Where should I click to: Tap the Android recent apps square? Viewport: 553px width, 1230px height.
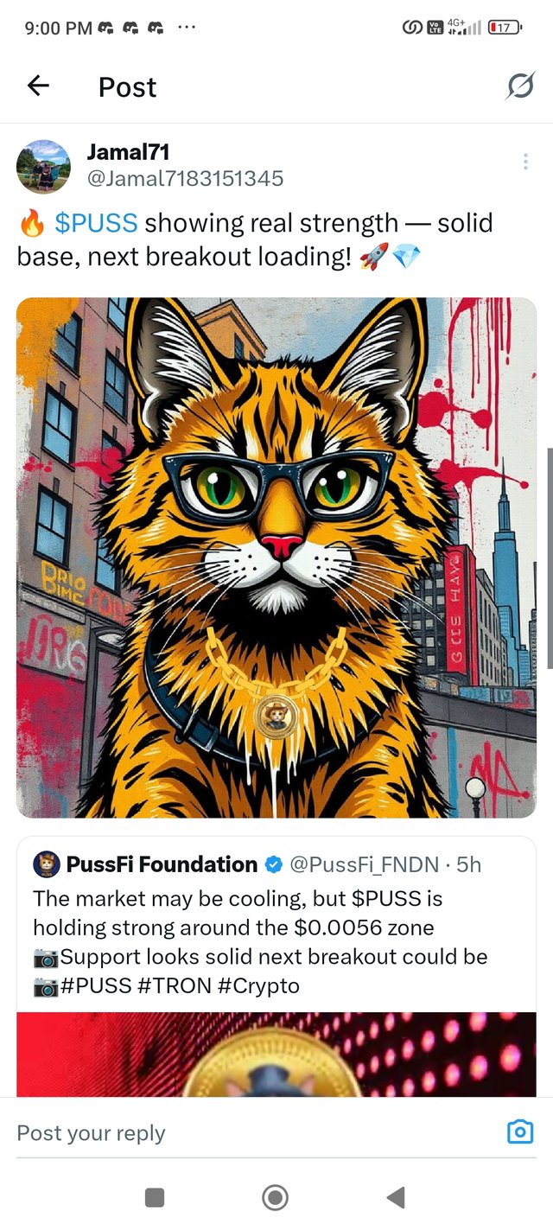coord(155,1197)
